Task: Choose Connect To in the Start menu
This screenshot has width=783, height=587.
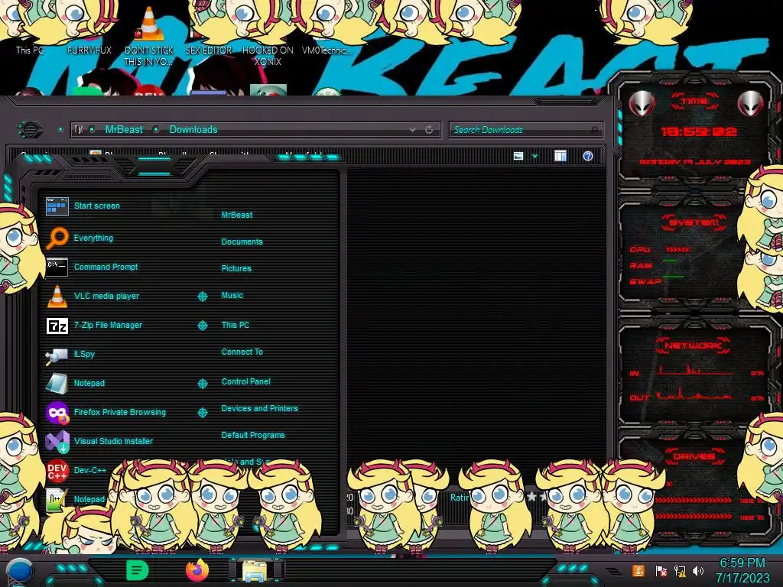Action: pyautogui.click(x=242, y=352)
